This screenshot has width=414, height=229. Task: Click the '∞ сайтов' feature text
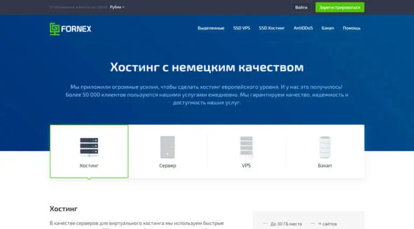(x=327, y=224)
